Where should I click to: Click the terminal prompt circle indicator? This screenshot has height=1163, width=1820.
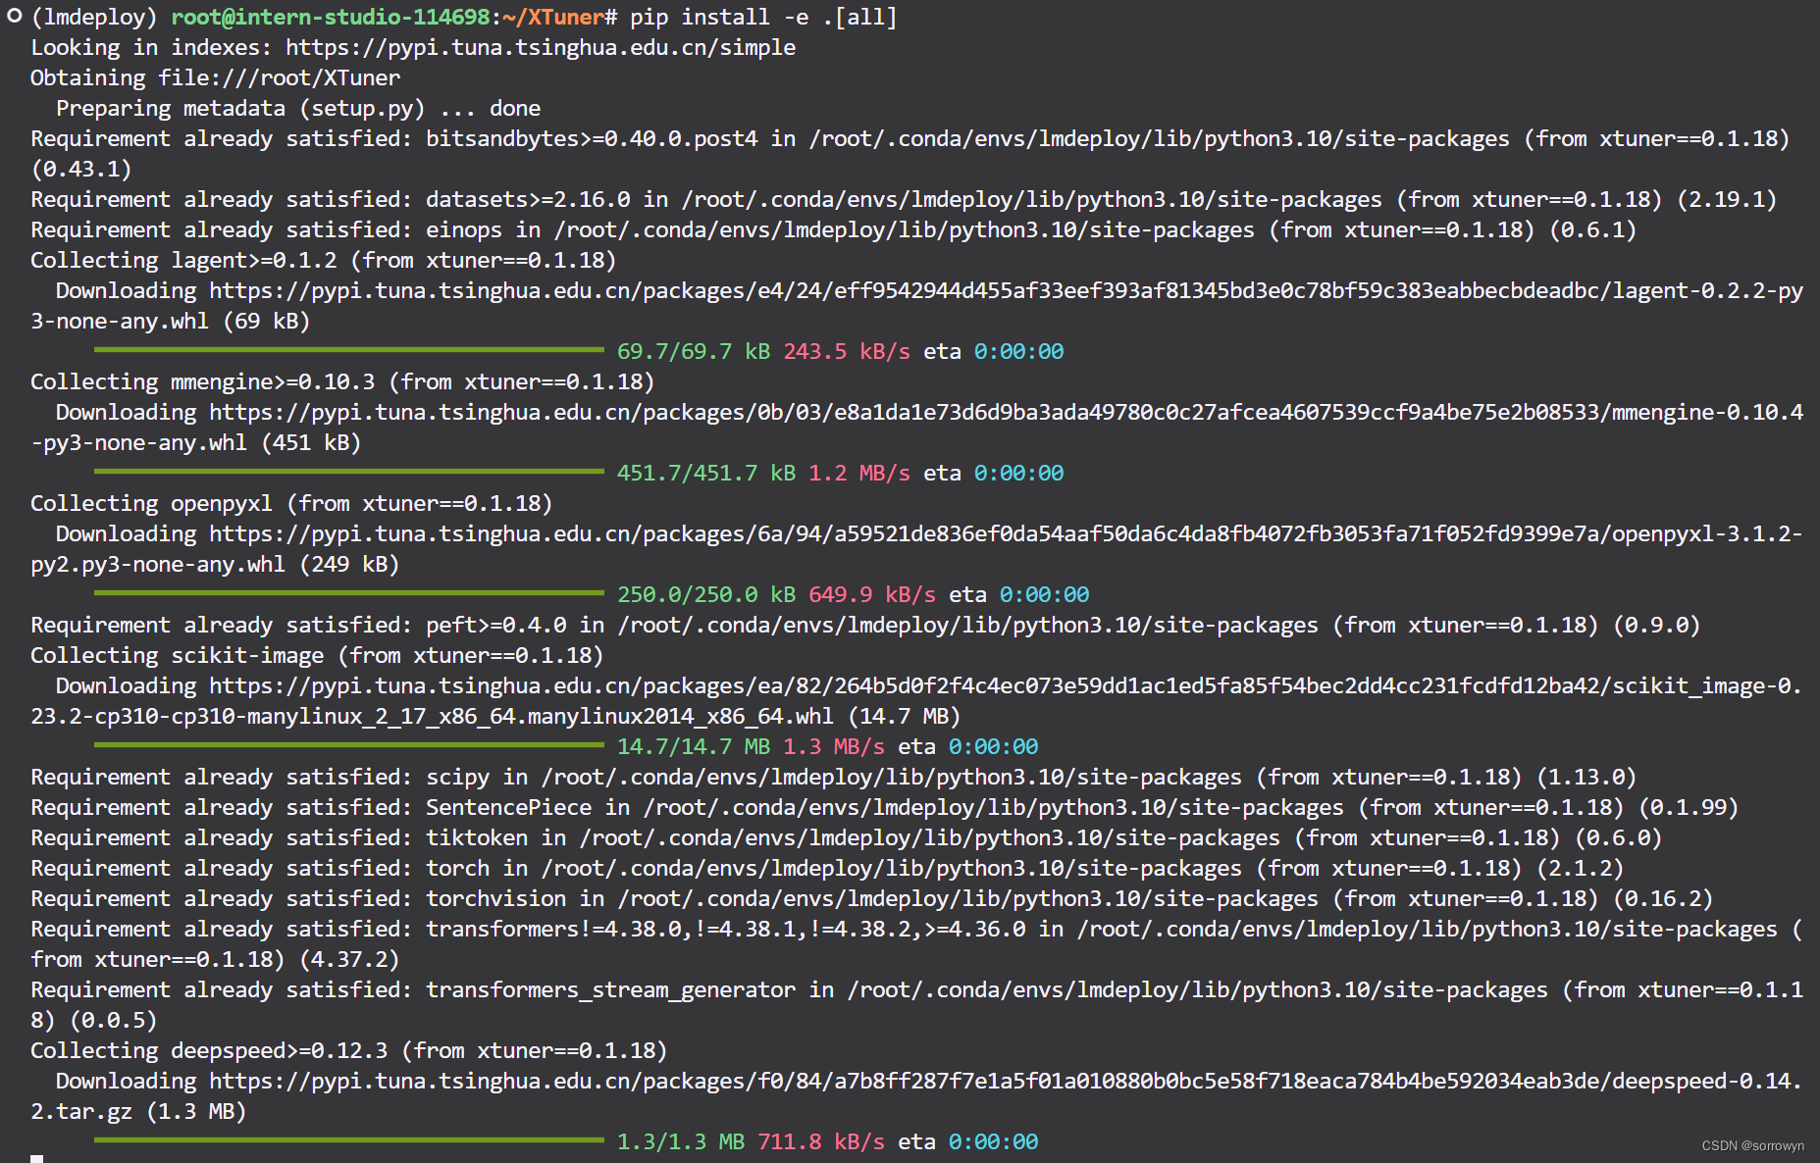pyautogui.click(x=14, y=16)
